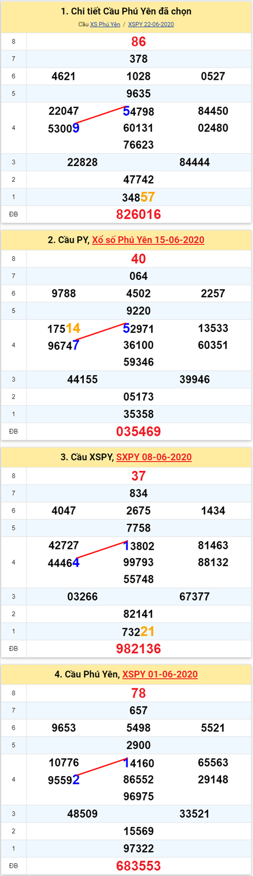
Task: Click special prize number 826016
Action: pos(139,215)
